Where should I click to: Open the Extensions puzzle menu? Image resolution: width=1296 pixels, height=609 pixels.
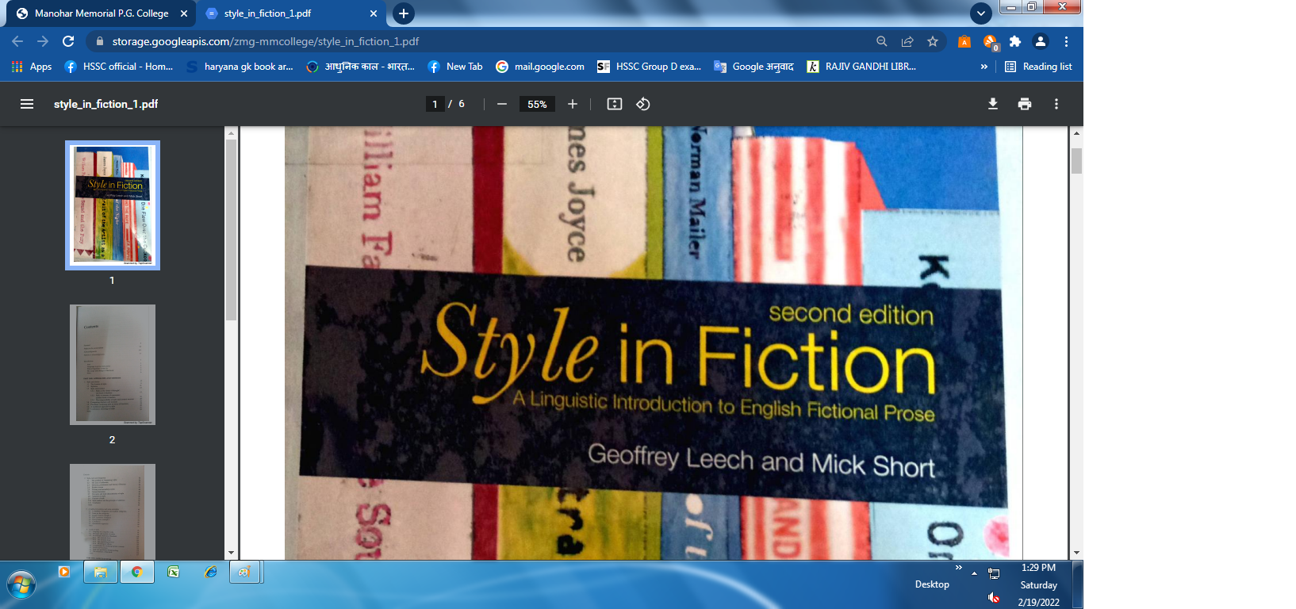[1015, 41]
